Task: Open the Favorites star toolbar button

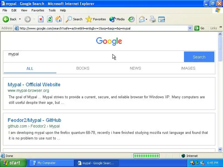Action: click(96, 19)
